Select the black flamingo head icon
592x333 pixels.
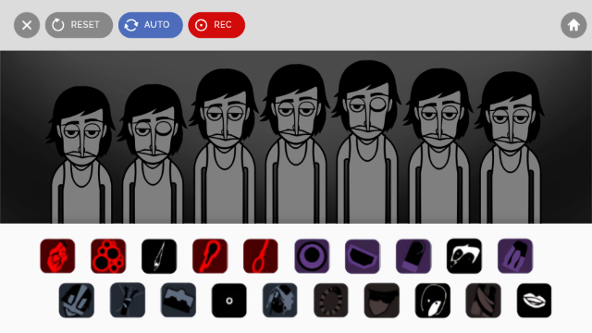433,300
